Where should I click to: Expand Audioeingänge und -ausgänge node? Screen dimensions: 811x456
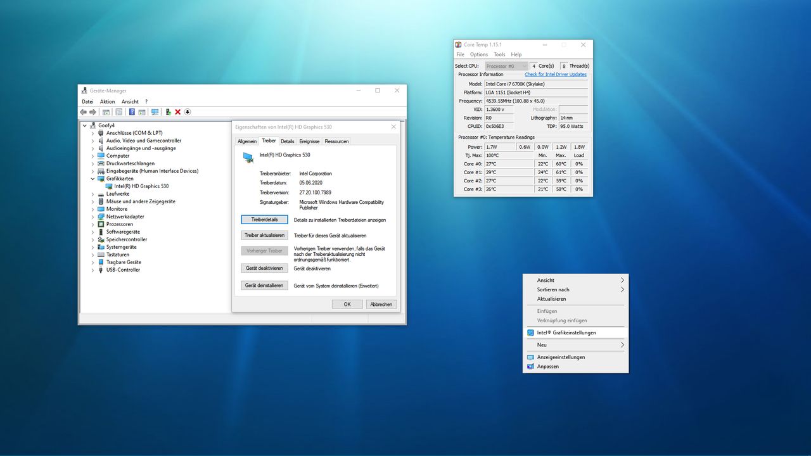point(93,148)
